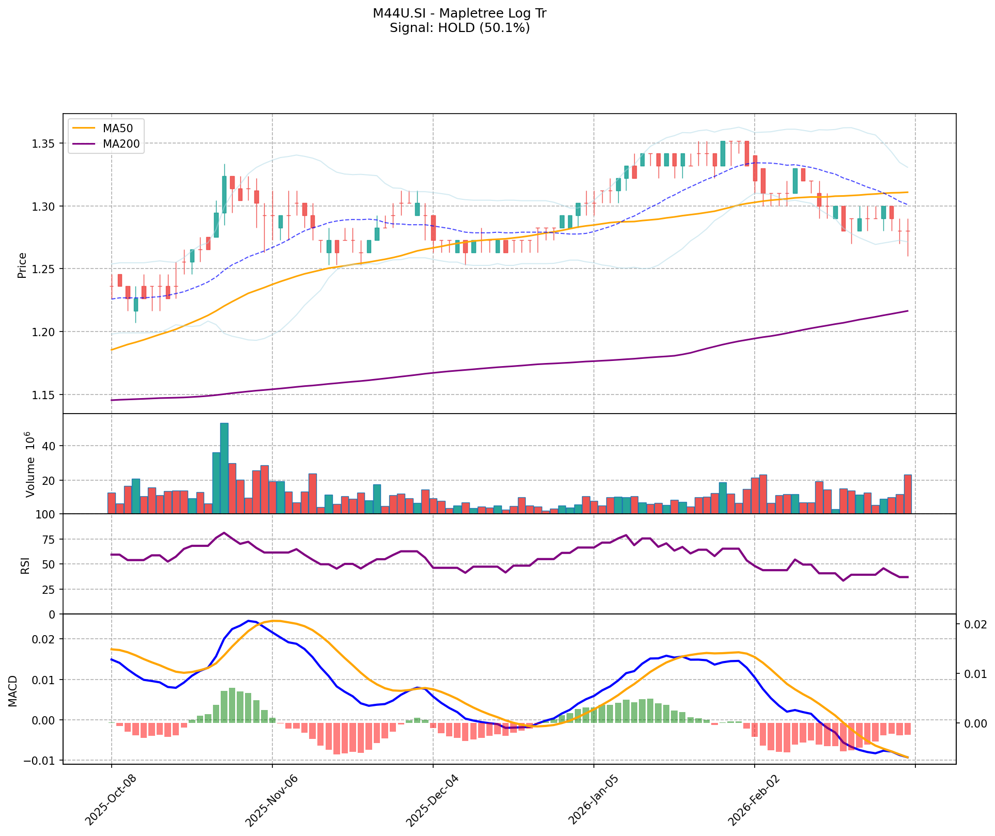The image size is (995, 836).
Task: Click the MACD axis label
Action: (x=13, y=691)
